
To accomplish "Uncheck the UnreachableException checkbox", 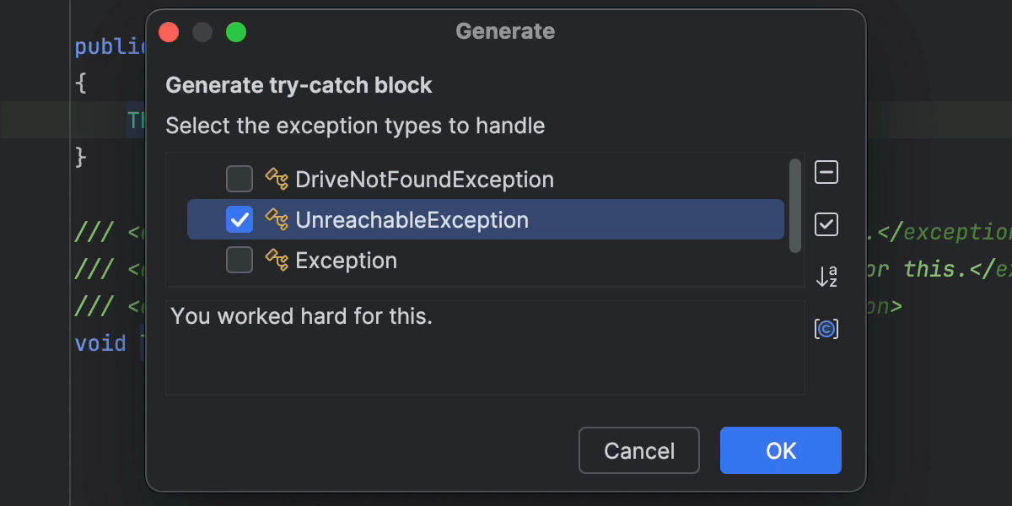I will [240, 220].
